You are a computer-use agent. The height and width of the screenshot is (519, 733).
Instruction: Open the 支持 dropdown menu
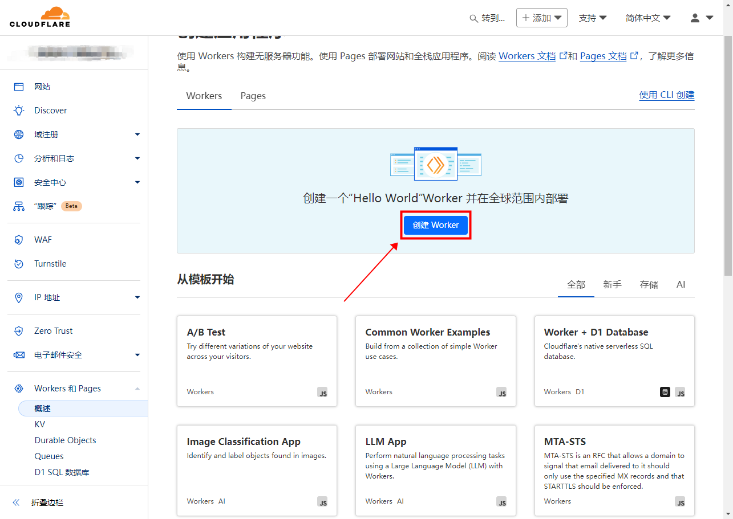pyautogui.click(x=593, y=18)
